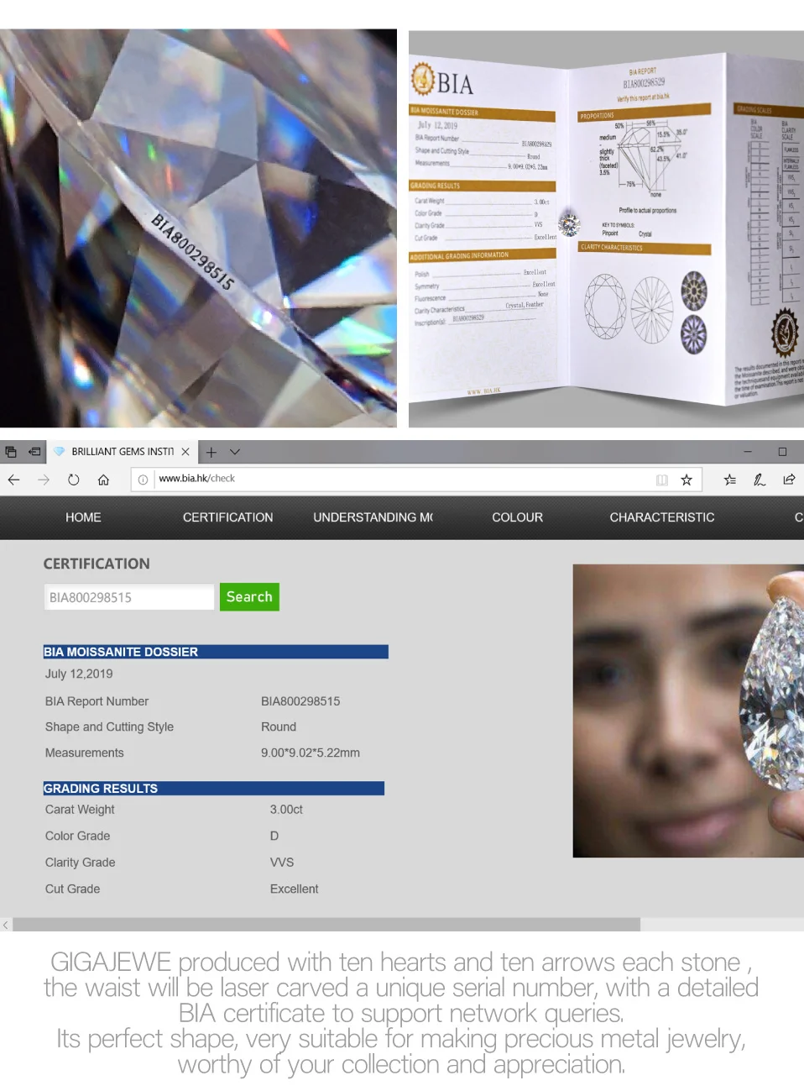804x1091 pixels.
Task: Click Shape Round value
Action: [279, 726]
